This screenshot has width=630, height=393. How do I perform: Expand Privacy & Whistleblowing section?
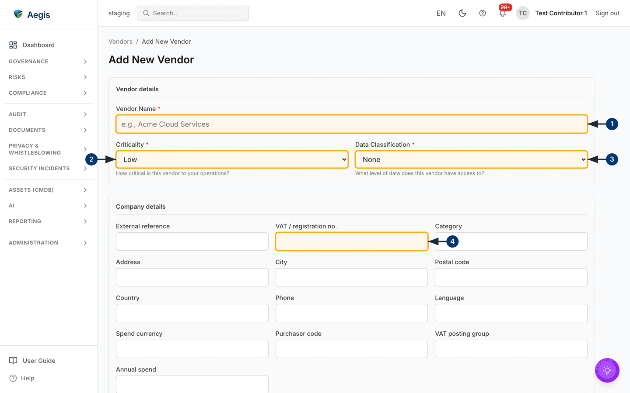click(48, 149)
